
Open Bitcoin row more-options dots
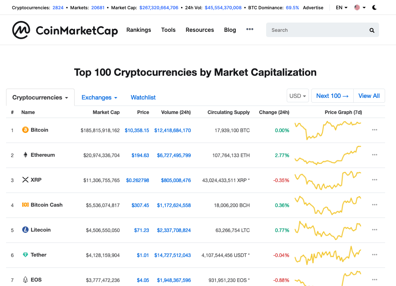point(375,130)
